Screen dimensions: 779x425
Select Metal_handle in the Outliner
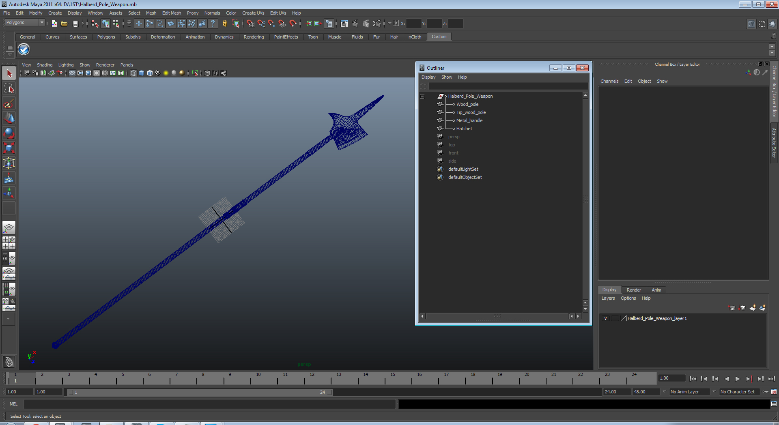point(469,120)
